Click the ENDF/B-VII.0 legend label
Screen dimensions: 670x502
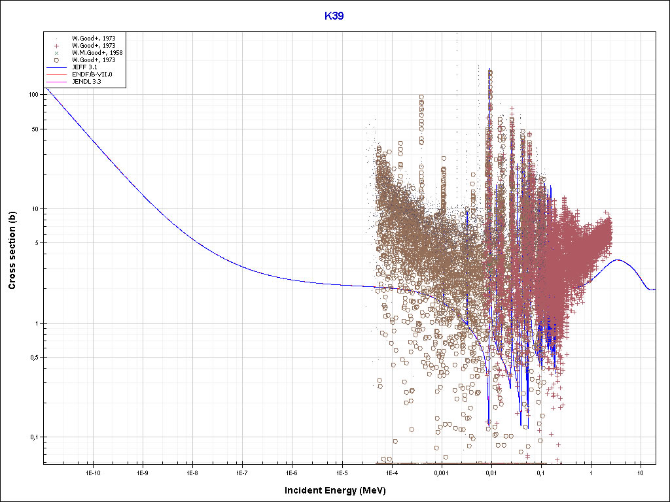(x=92, y=75)
